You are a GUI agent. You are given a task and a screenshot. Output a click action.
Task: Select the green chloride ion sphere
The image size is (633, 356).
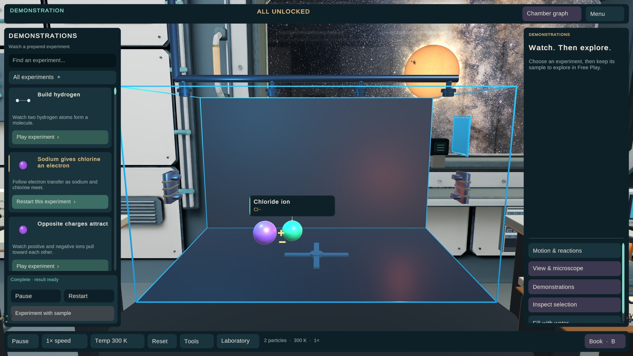coord(292,231)
